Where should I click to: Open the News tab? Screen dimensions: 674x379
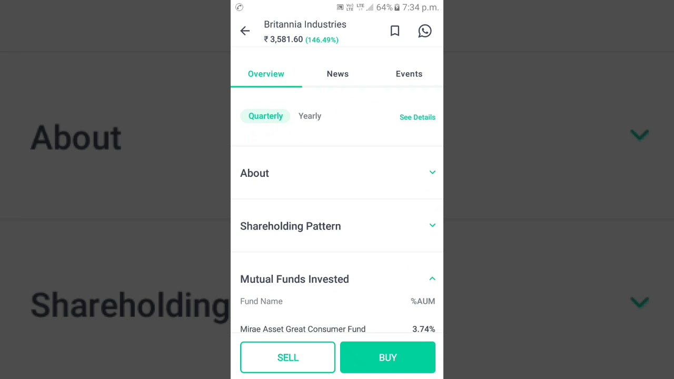point(338,74)
